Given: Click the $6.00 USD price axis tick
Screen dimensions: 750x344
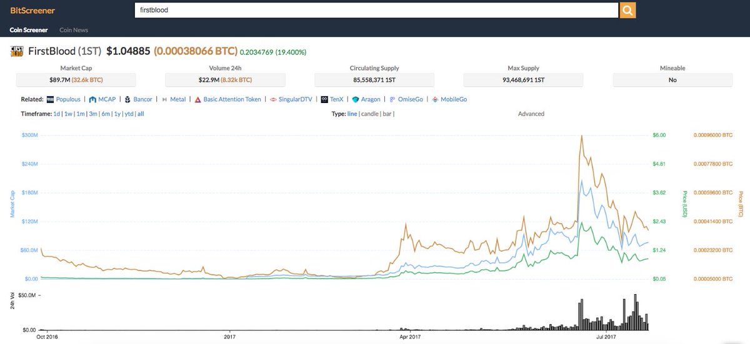Looking at the screenshot, I should tap(659, 135).
